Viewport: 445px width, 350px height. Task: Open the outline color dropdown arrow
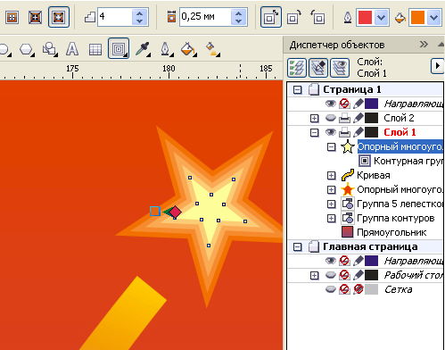381,18
